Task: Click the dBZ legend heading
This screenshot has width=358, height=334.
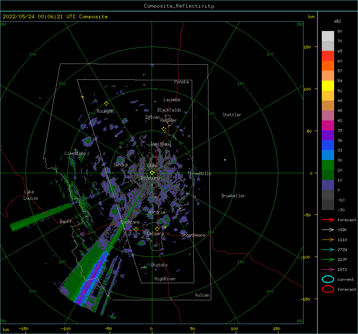Action: (337, 21)
